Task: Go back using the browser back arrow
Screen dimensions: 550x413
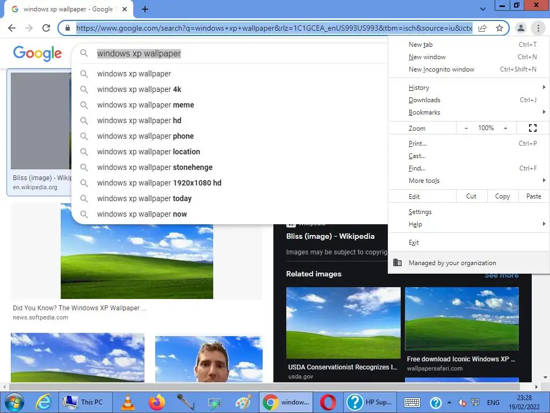Action: tap(12, 28)
